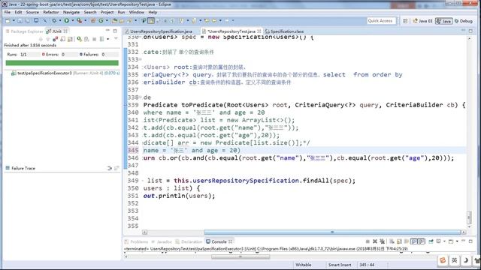Open External Tools dropdown arrow
Screen dimensions: 481x270
pos(85,20)
